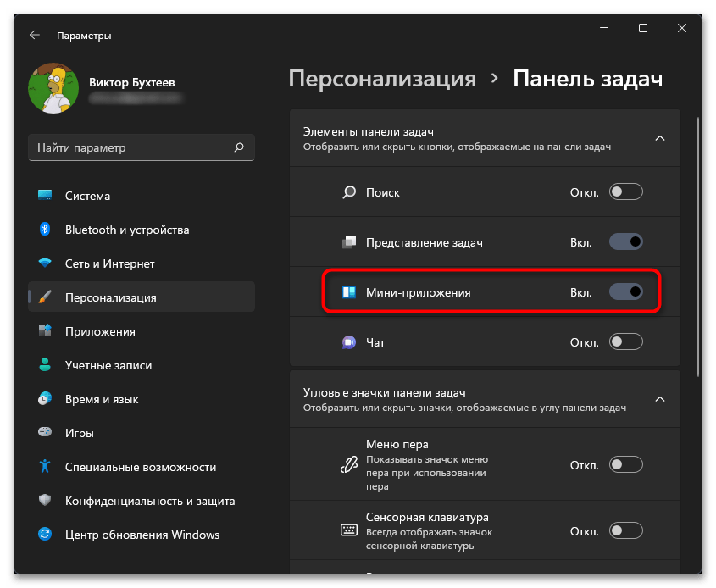This screenshot has width=716, height=588.
Task: Click inside the Найти параметр search field
Action: pos(127,147)
